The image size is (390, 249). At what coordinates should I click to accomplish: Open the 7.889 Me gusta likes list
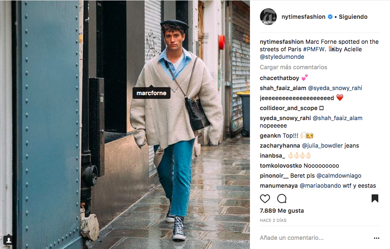point(282,211)
